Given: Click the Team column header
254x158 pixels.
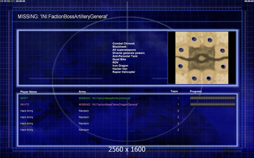Looking at the screenshot, I should [x=174, y=91].
